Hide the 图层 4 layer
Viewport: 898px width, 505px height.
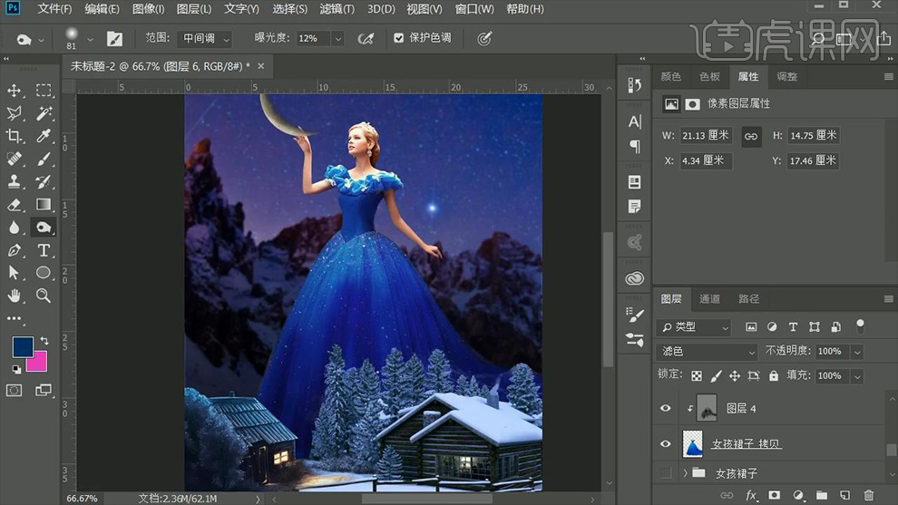(x=666, y=409)
